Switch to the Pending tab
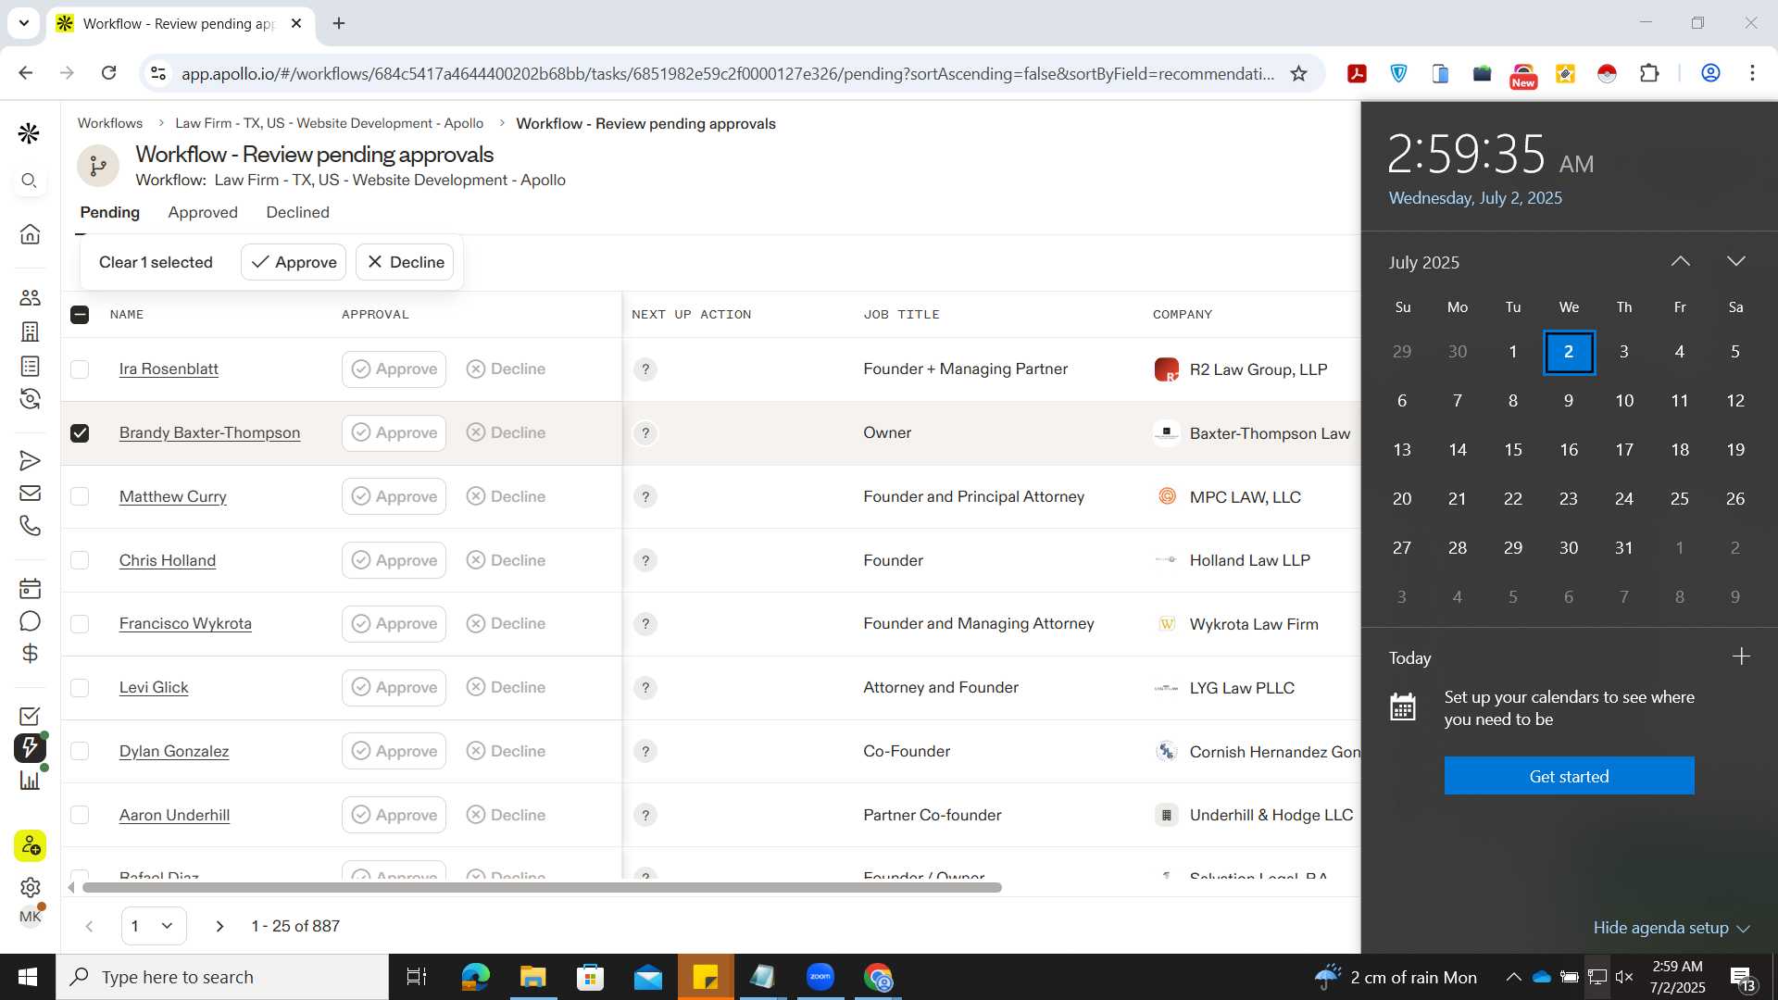This screenshot has height=1000, width=1778. pos(109,212)
